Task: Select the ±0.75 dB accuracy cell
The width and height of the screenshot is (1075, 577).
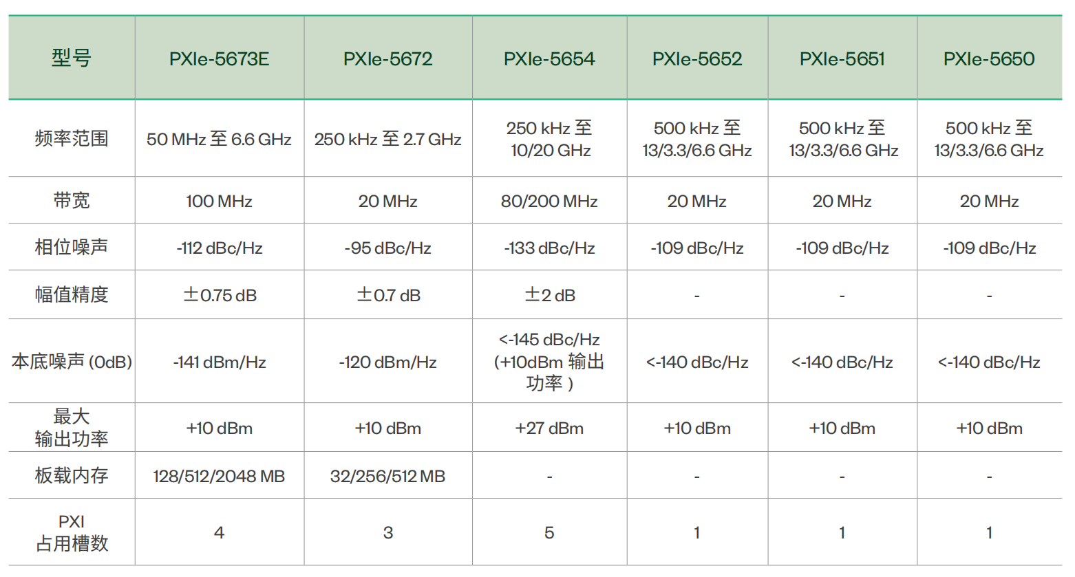Action: [x=220, y=296]
